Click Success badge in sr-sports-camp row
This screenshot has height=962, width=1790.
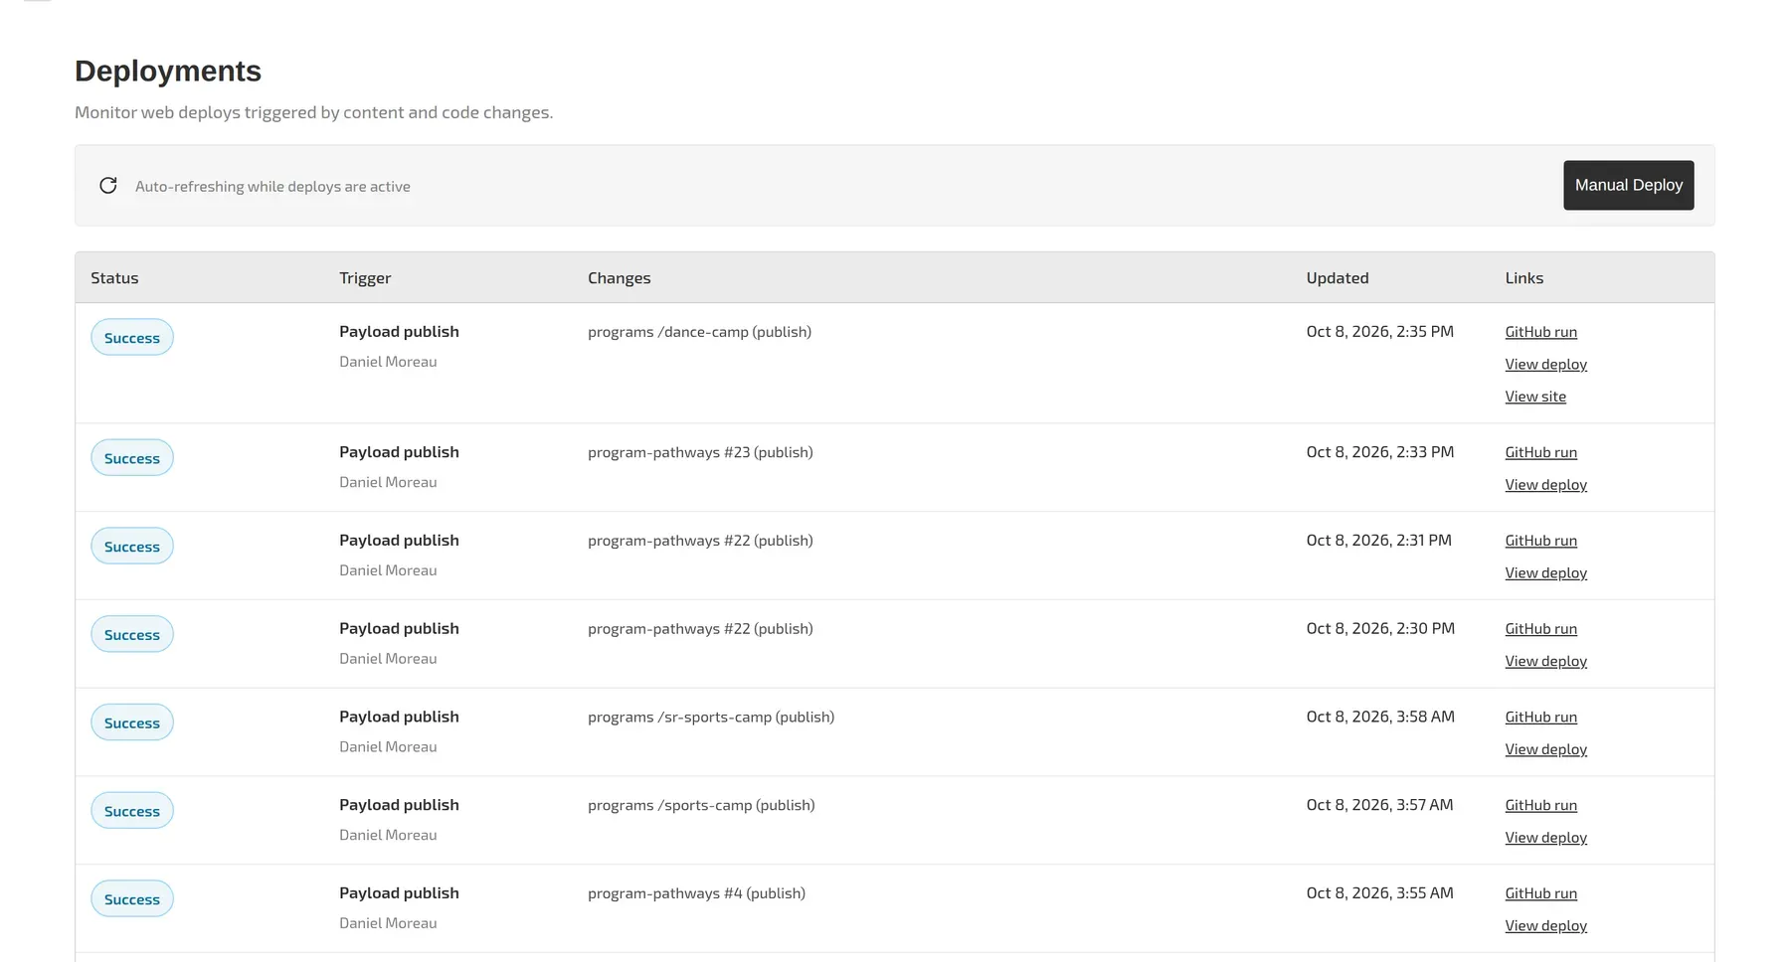point(132,722)
